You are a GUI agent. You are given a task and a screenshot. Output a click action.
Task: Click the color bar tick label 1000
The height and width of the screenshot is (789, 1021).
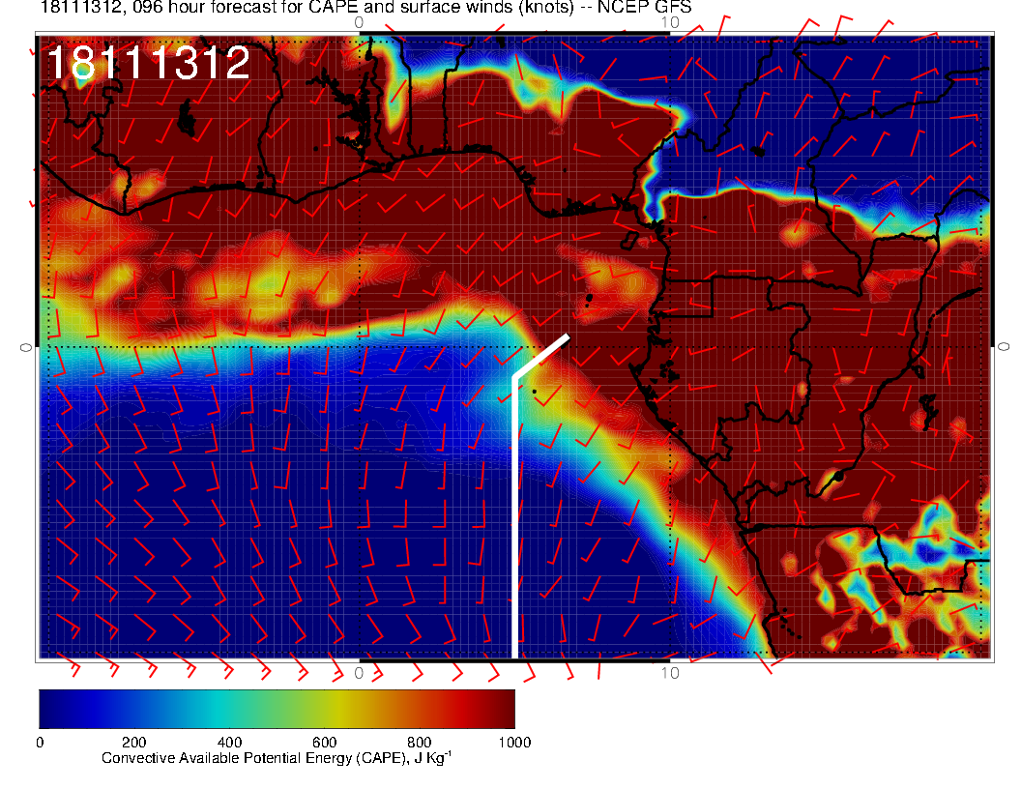point(514,743)
